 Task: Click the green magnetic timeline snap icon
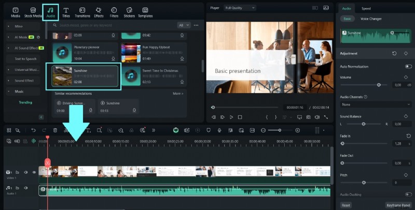tap(34, 141)
